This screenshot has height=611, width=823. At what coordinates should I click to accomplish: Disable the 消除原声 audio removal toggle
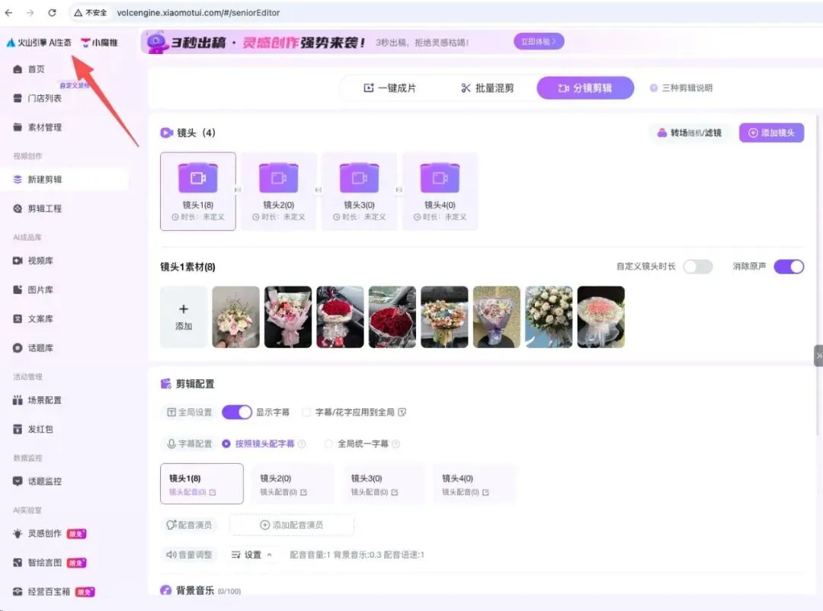tap(789, 267)
